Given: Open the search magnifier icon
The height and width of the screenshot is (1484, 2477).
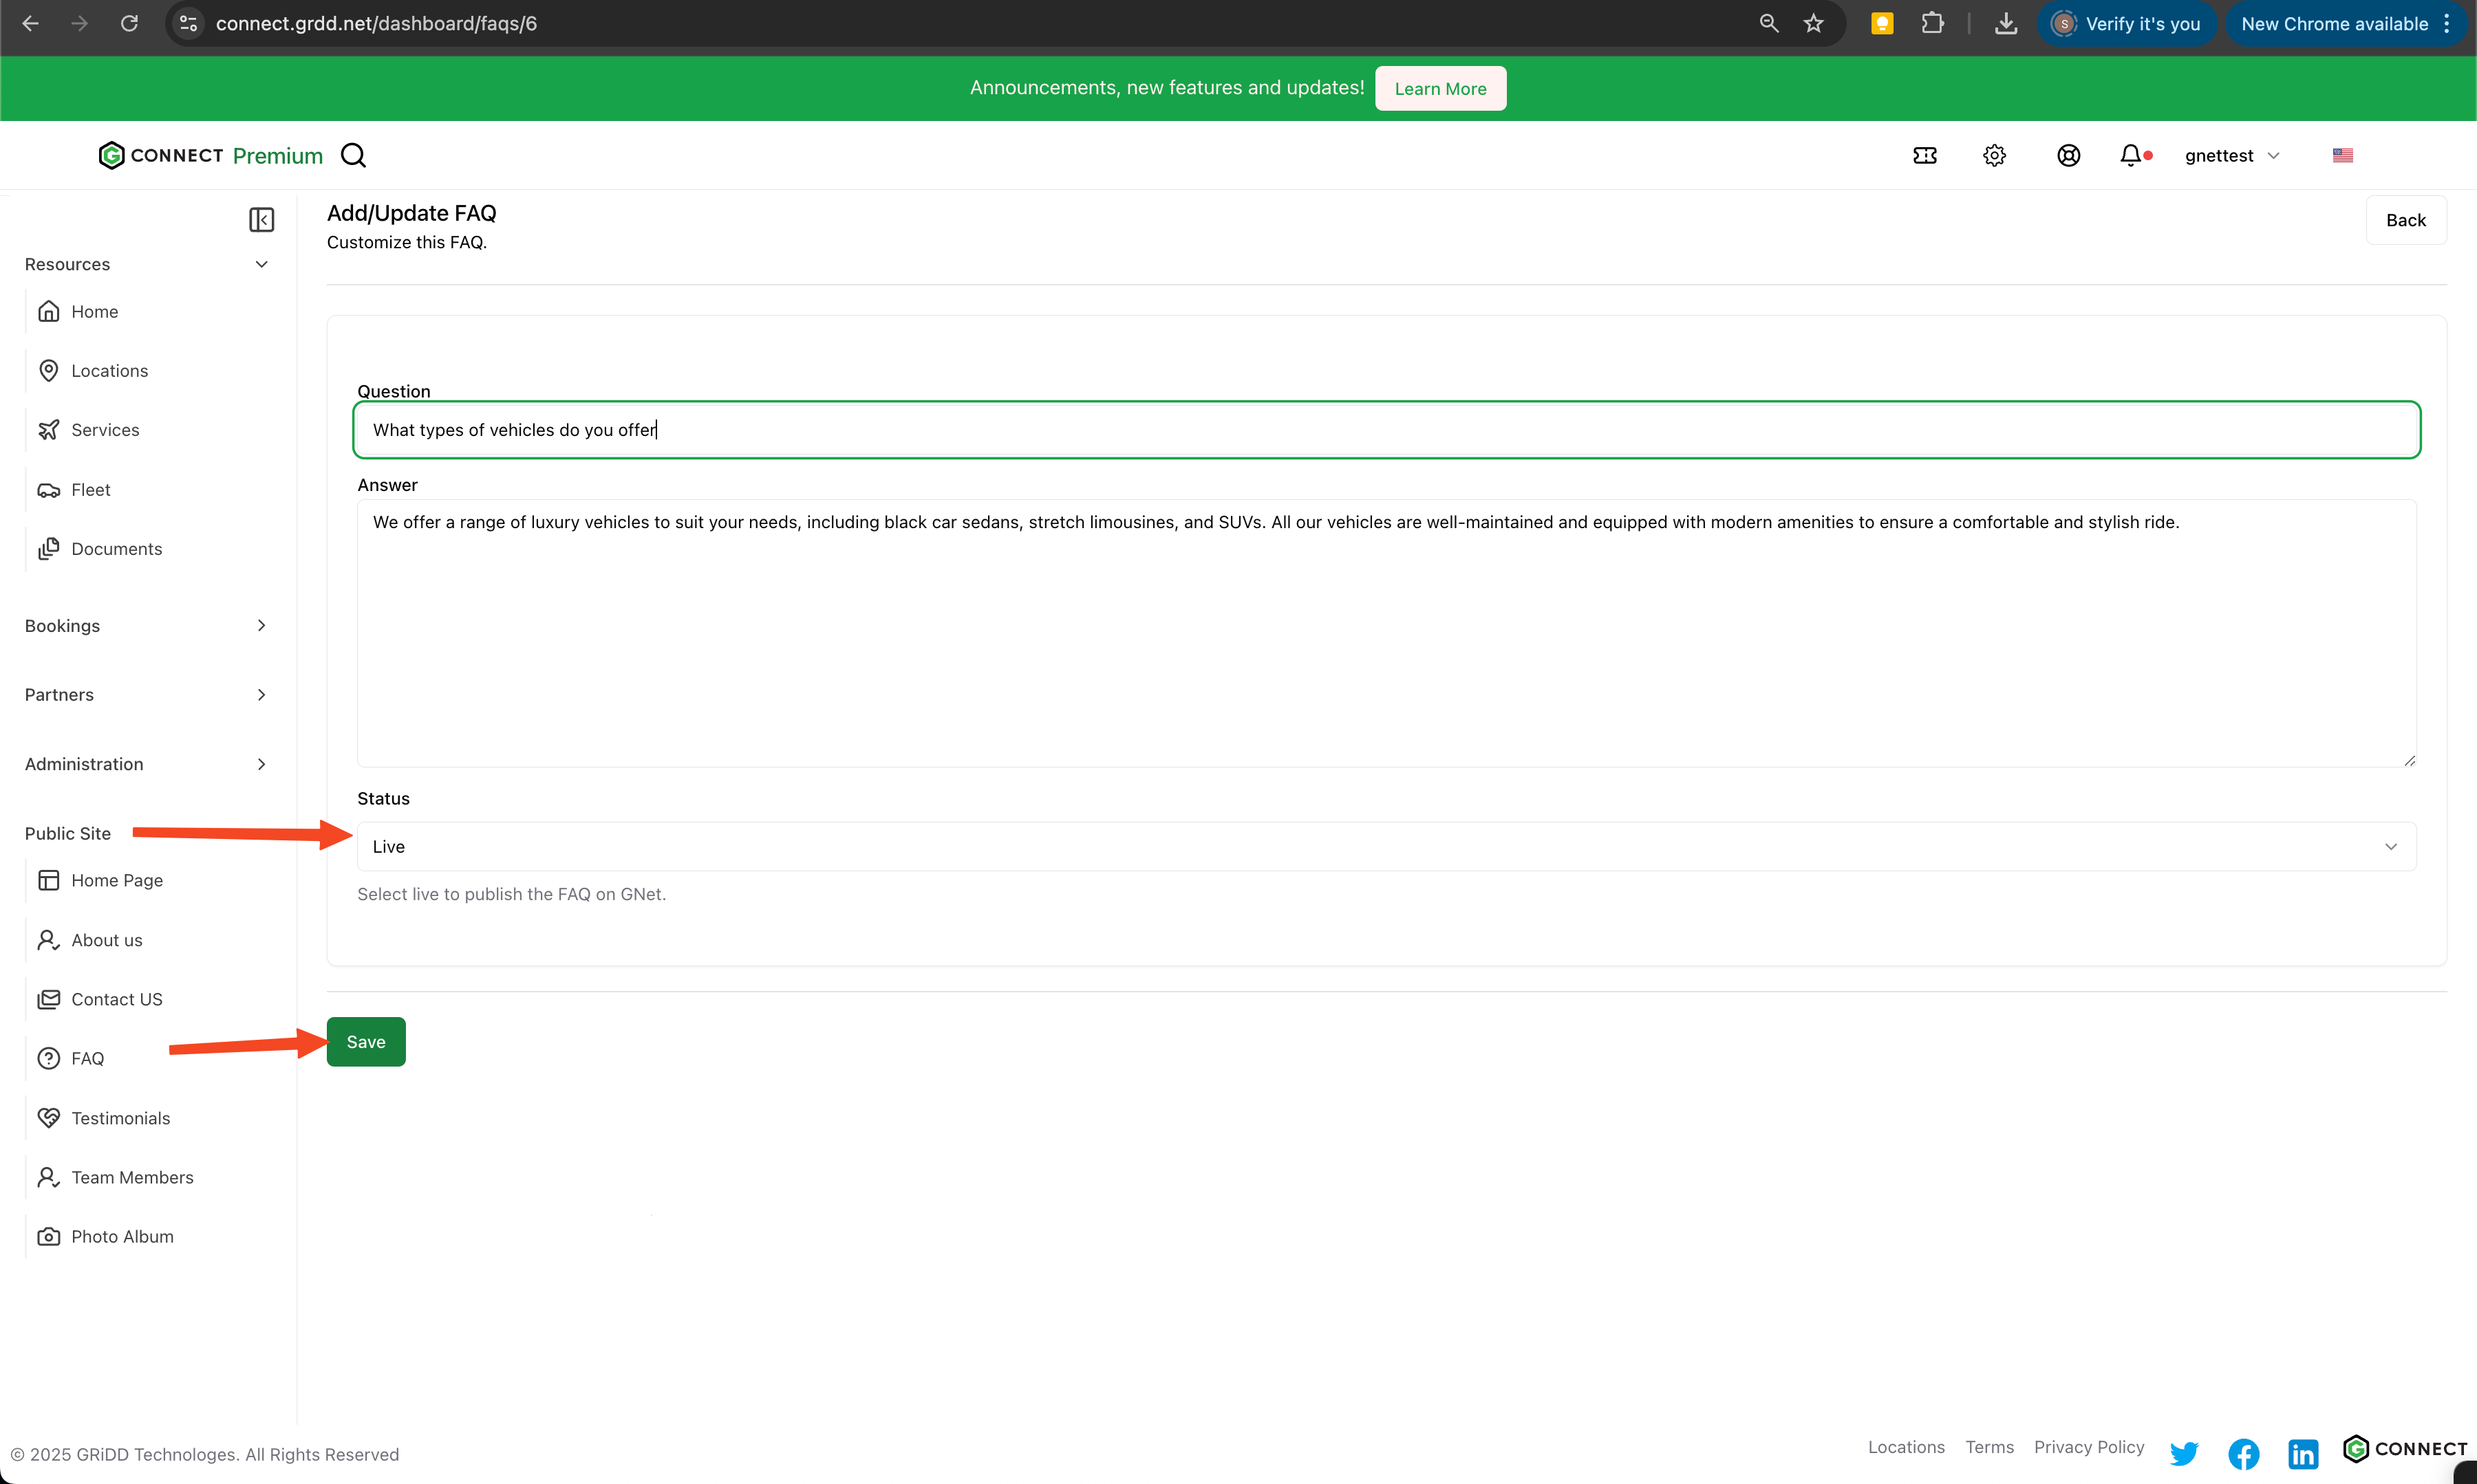Looking at the screenshot, I should tap(353, 155).
